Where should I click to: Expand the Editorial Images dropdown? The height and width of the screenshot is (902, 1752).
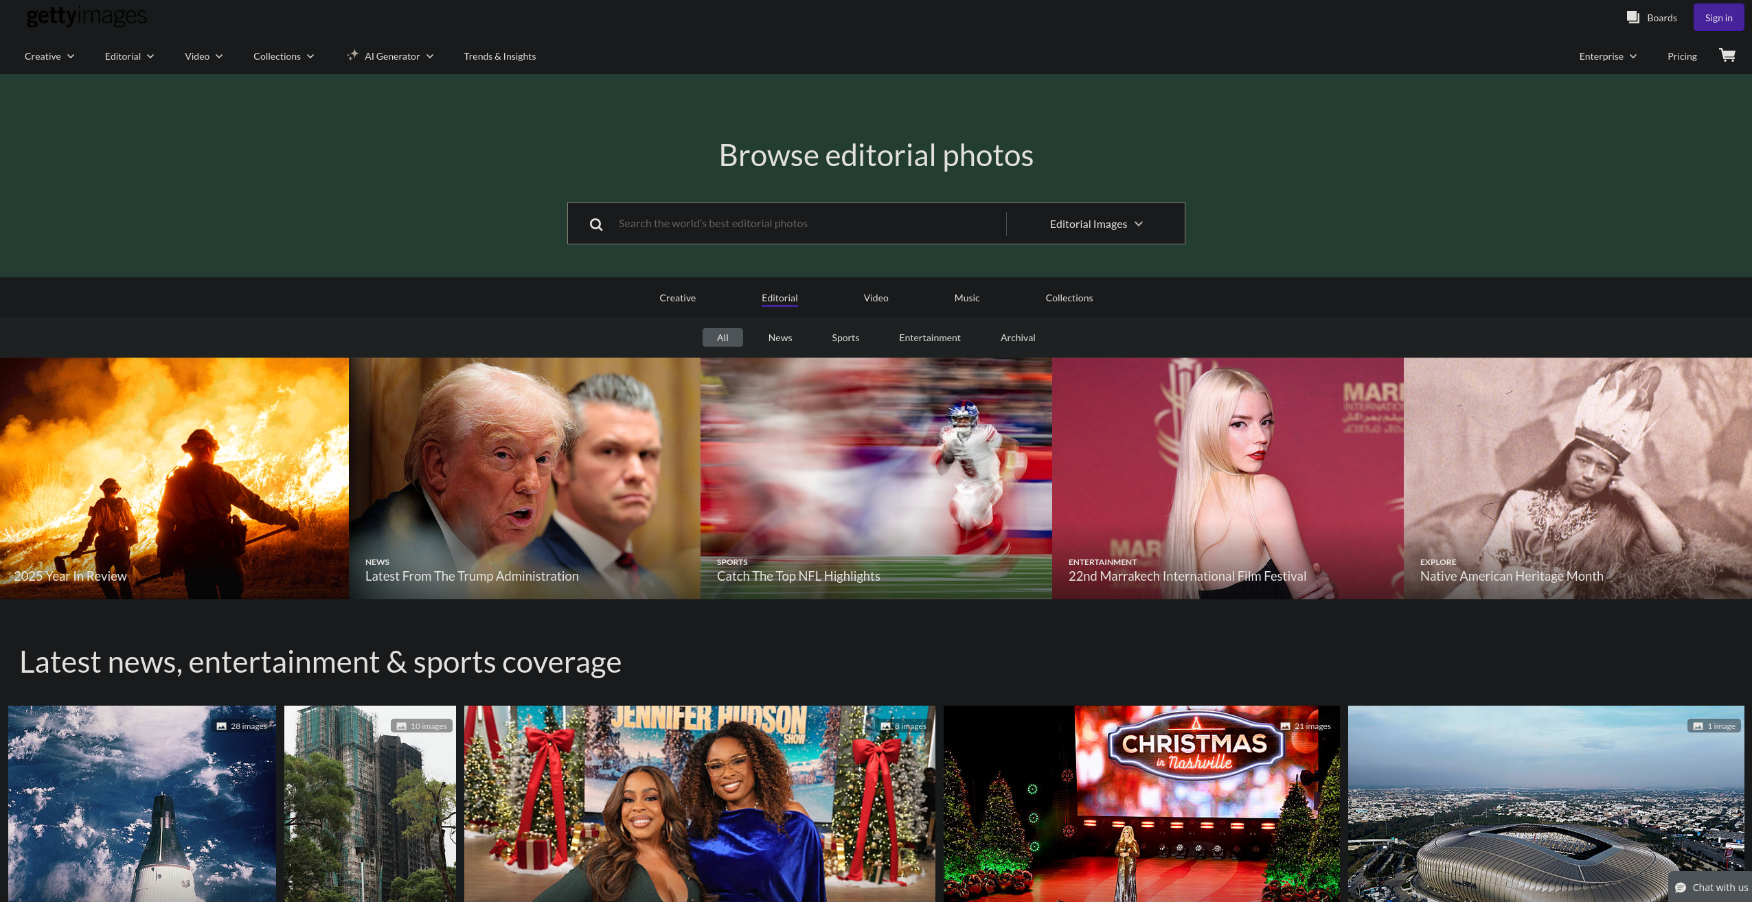click(x=1095, y=224)
